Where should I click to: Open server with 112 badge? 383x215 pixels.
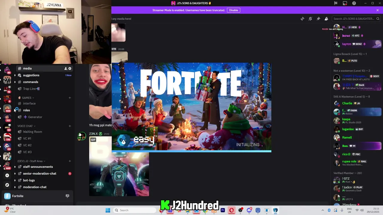coord(7,117)
